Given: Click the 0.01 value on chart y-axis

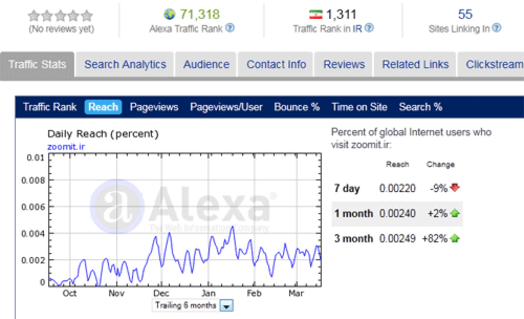Looking at the screenshot, I should [35, 158].
